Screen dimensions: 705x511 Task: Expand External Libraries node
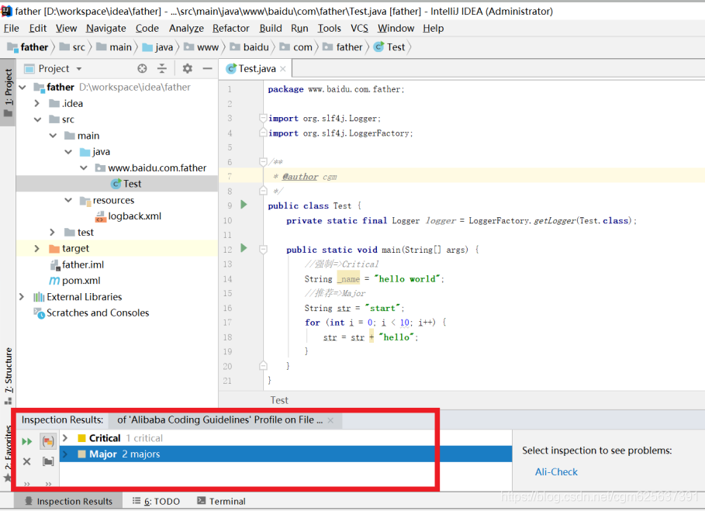22,297
